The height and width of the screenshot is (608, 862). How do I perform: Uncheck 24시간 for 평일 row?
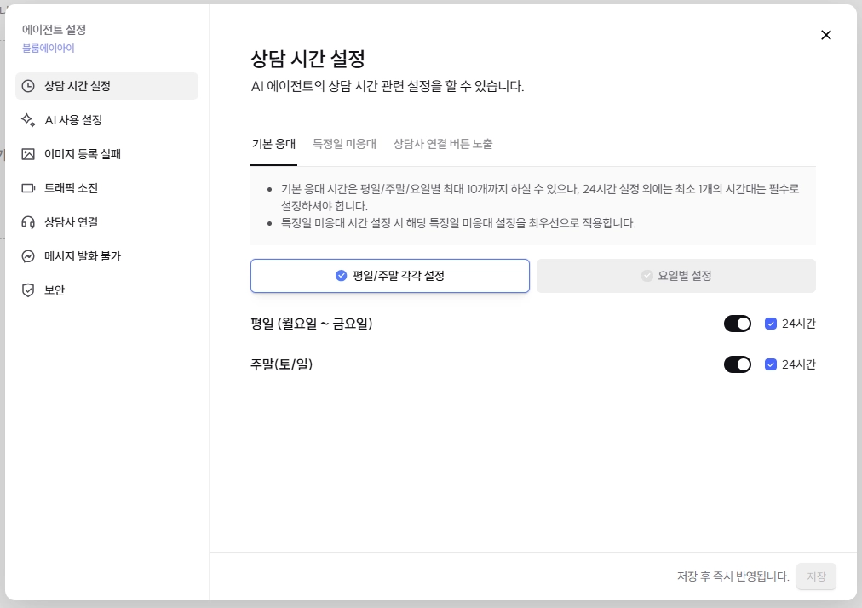point(771,324)
